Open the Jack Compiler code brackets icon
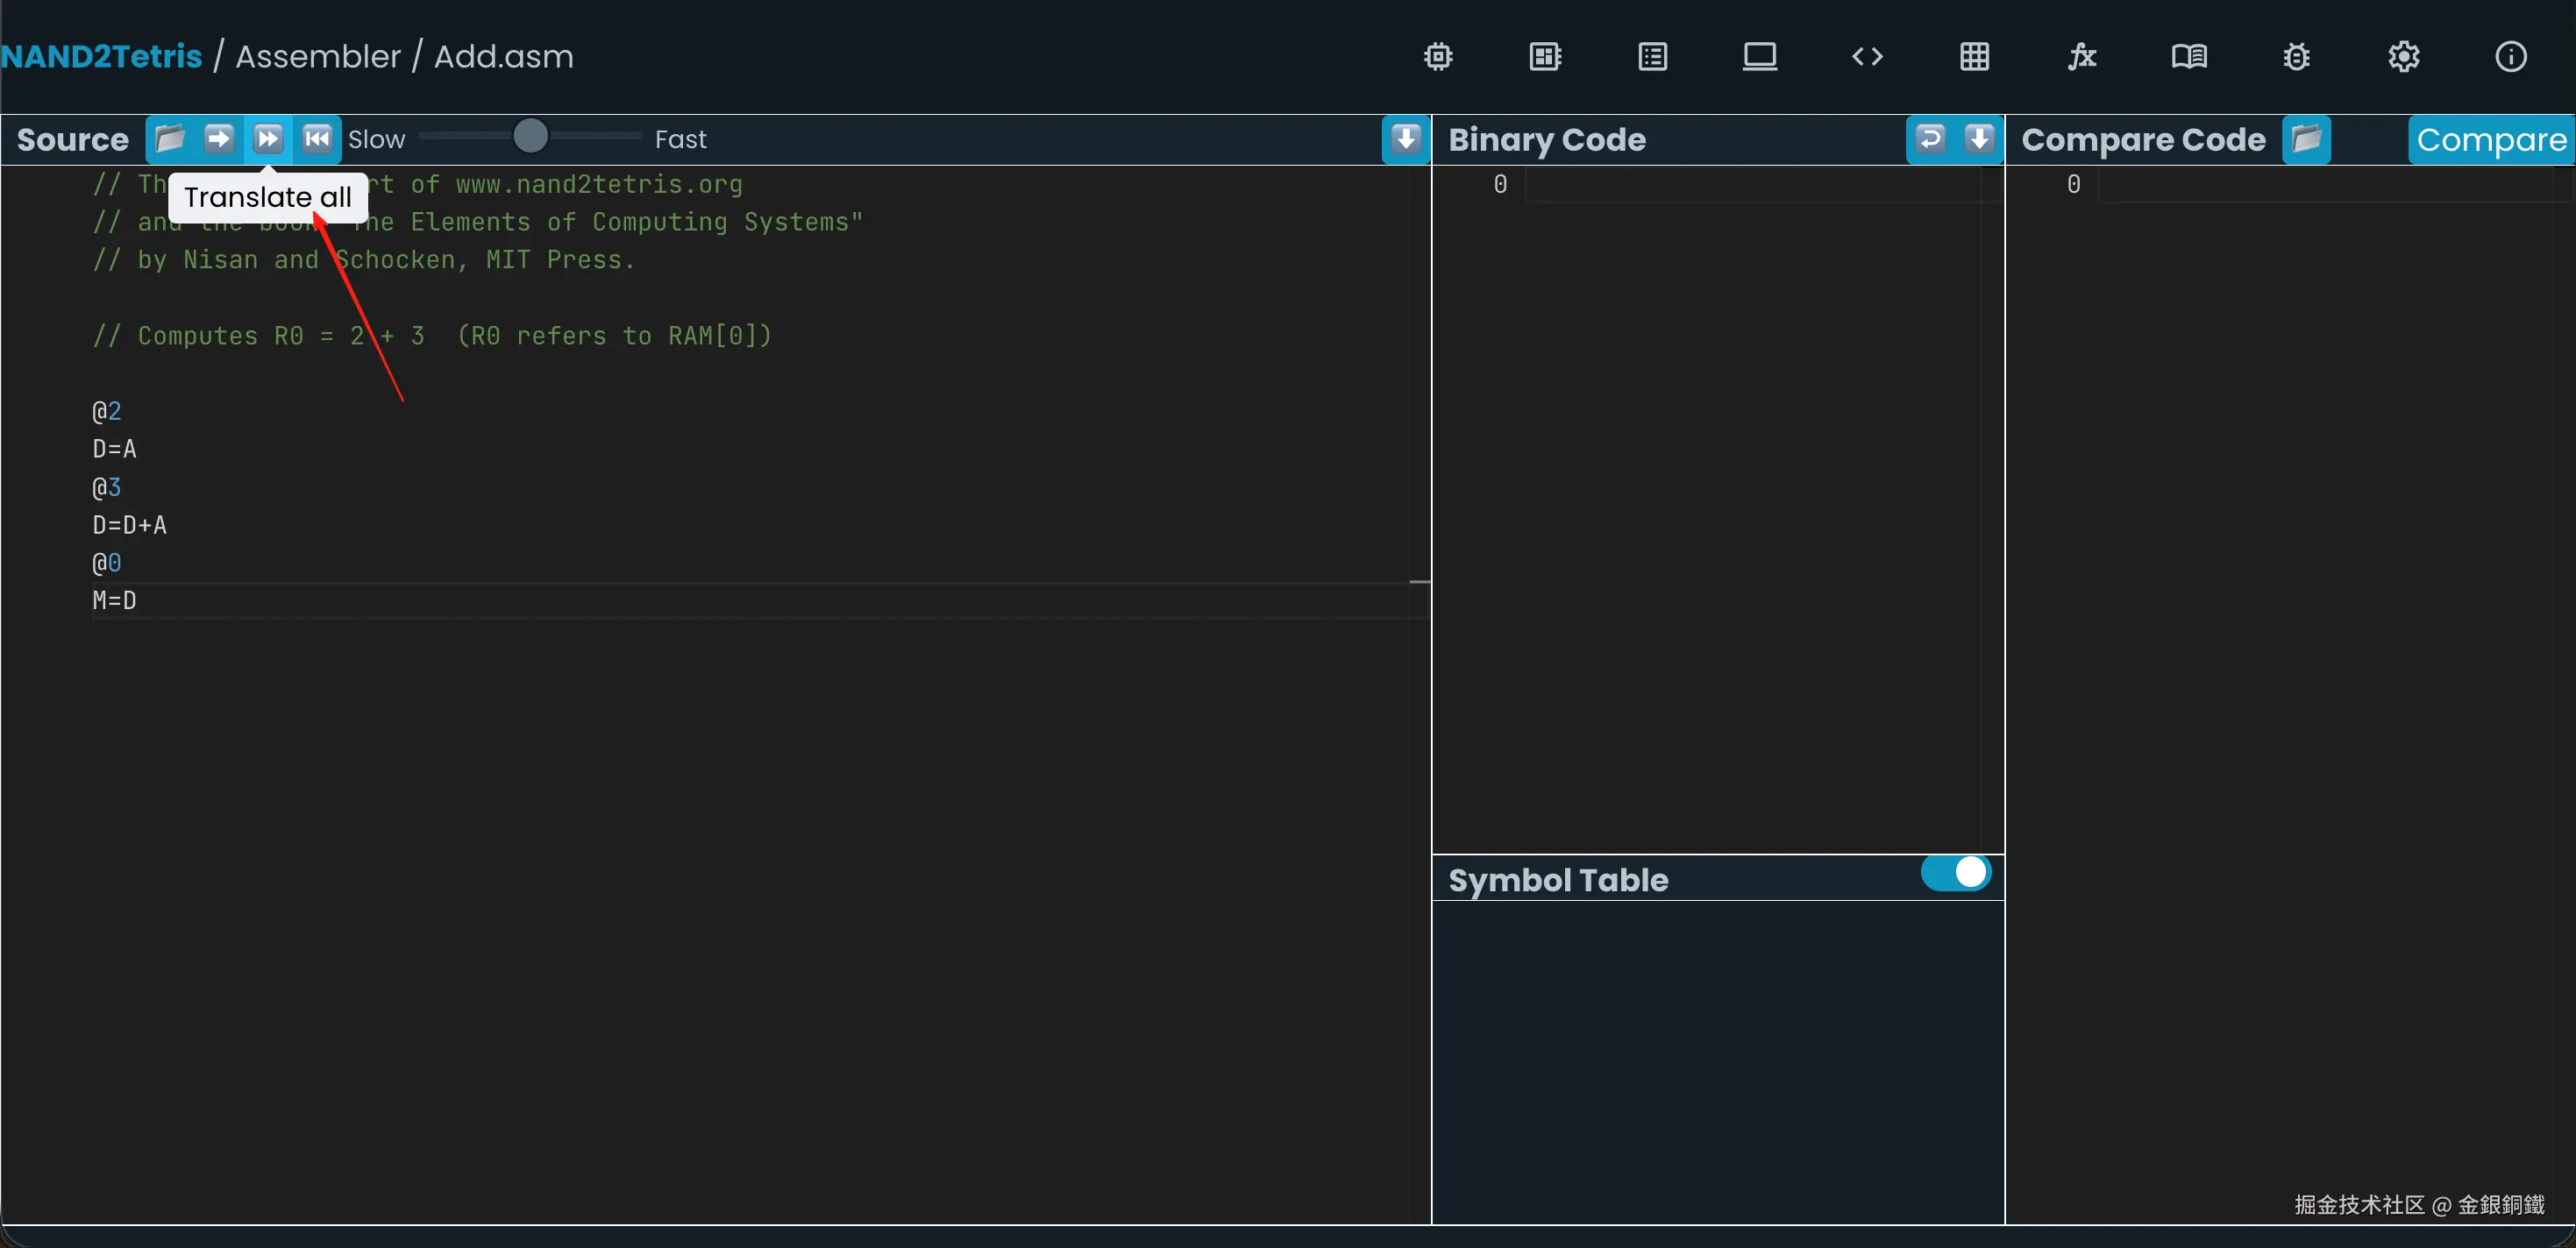Image resolution: width=2576 pixels, height=1248 pixels. click(1867, 56)
